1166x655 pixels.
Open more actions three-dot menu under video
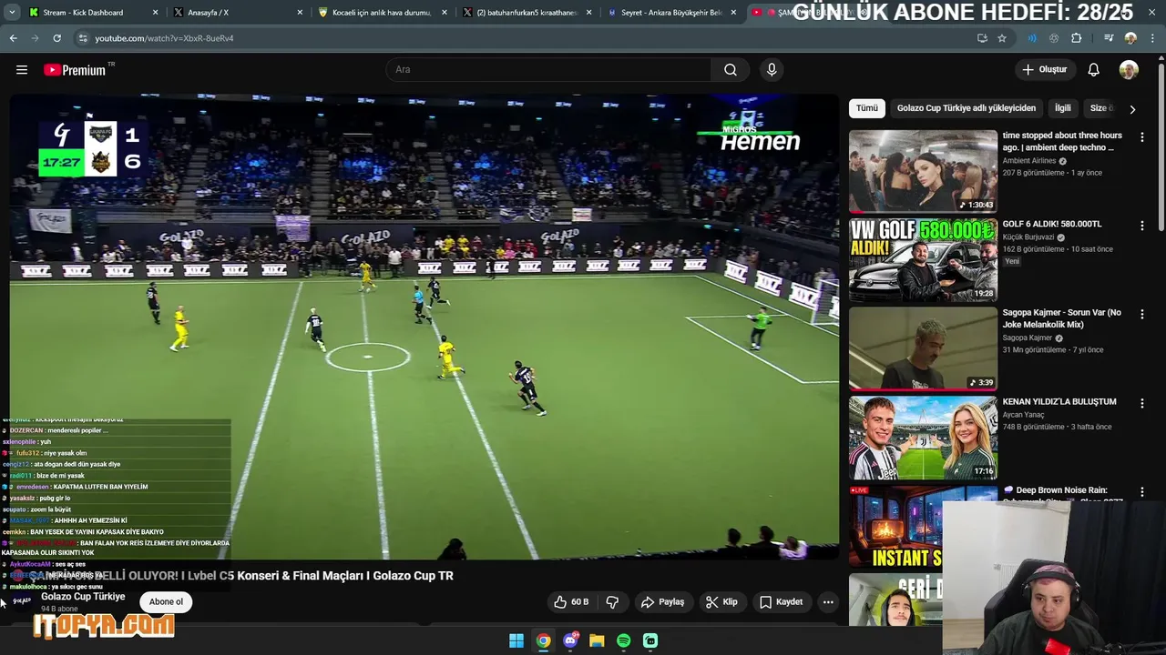pos(827,602)
